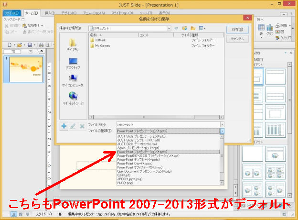Sort by the 種類 column header
This screenshot has height=220, width=298.
(207, 35)
